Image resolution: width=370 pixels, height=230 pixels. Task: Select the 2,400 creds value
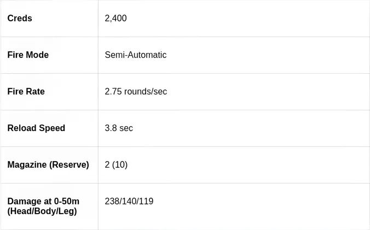point(115,19)
